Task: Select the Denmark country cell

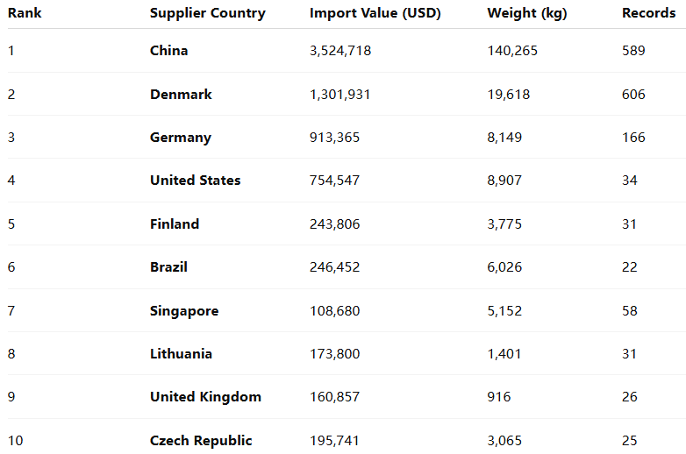Action: pos(181,95)
